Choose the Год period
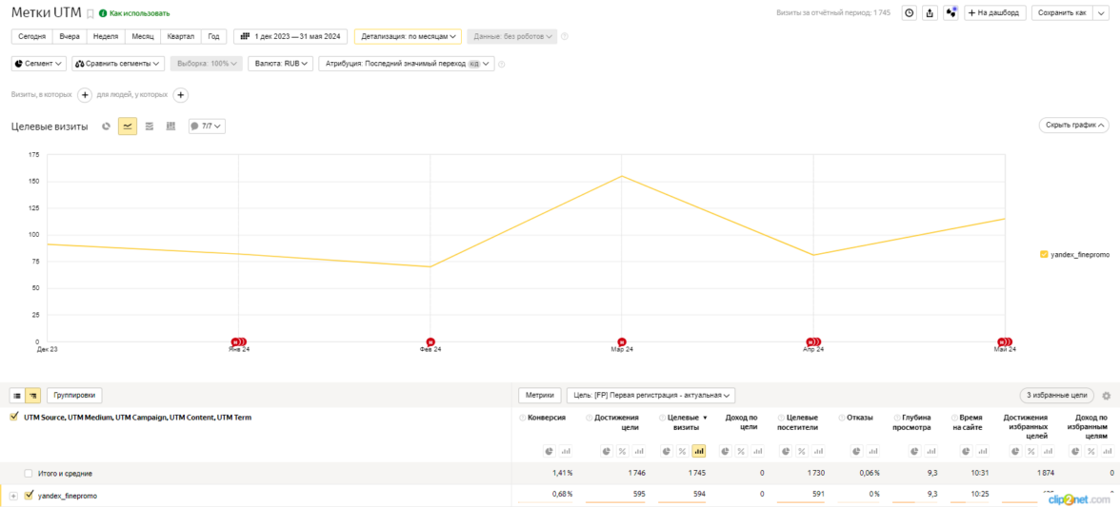 coord(213,36)
